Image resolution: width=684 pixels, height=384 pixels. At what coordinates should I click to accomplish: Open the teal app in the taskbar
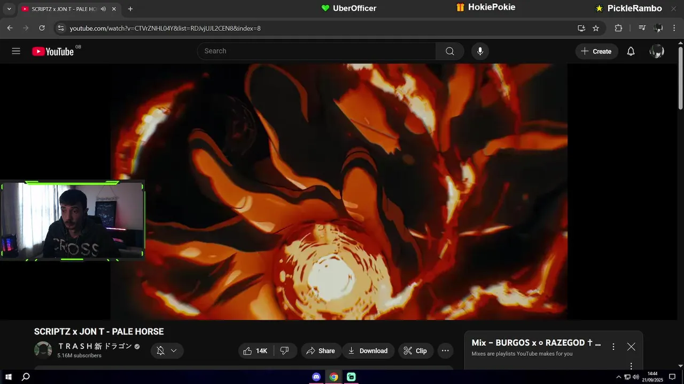(351, 377)
